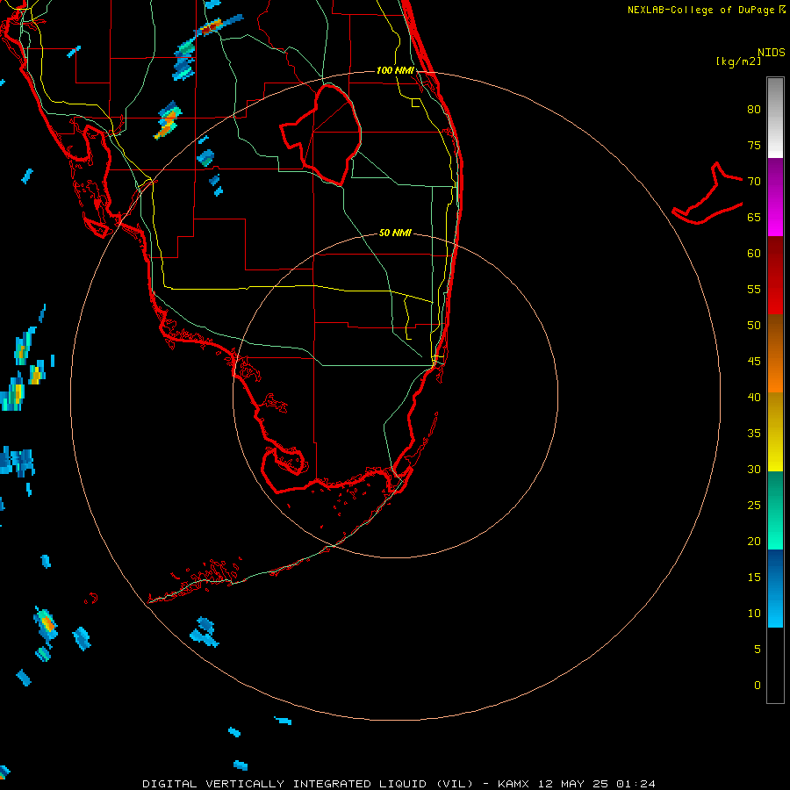Click the yellow segment of the color scale
790x790 pixels.
775,432
